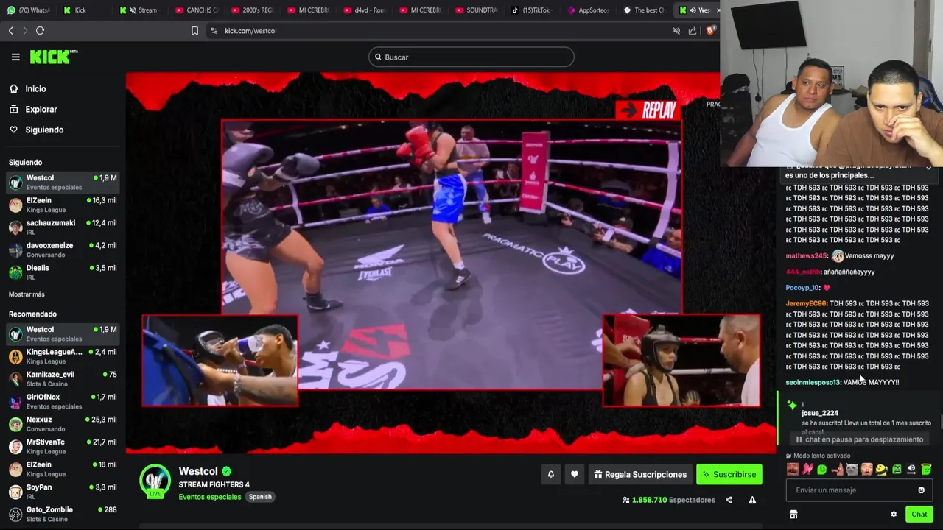The height and width of the screenshot is (530, 943).
Task: Click the Enviar un mensaje chat field
Action: pos(859,490)
